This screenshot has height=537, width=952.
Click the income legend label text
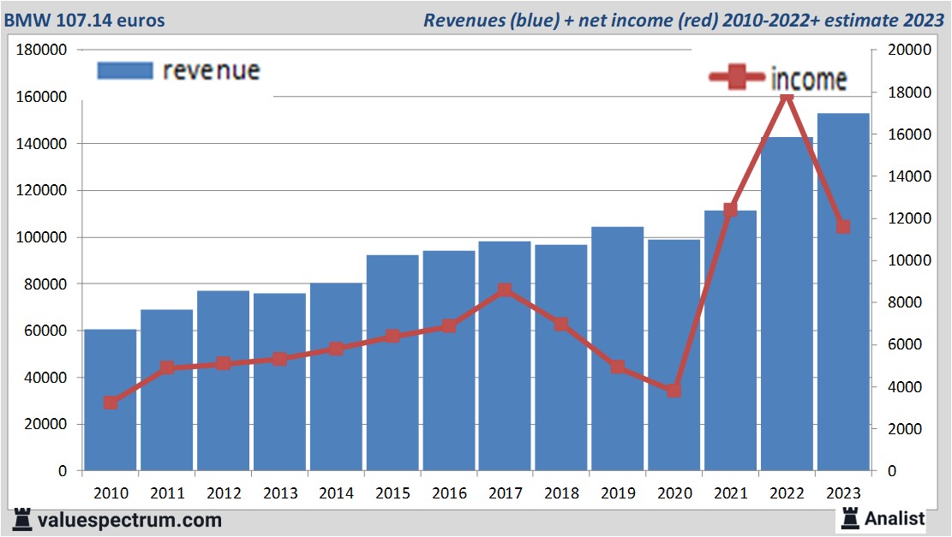809,79
